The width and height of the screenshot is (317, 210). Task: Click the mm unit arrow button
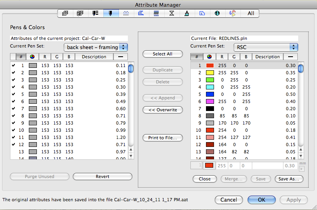302,169
